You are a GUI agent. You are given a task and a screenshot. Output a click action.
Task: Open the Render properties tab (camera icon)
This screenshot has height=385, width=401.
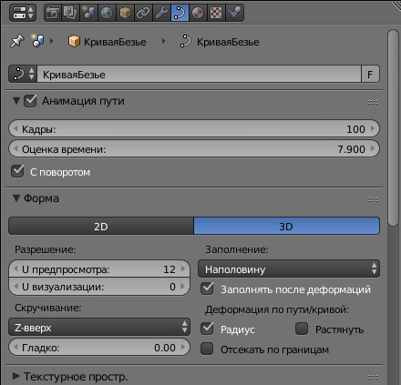pos(53,13)
